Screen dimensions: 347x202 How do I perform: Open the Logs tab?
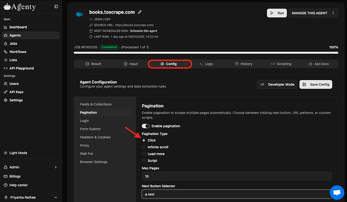point(206,64)
